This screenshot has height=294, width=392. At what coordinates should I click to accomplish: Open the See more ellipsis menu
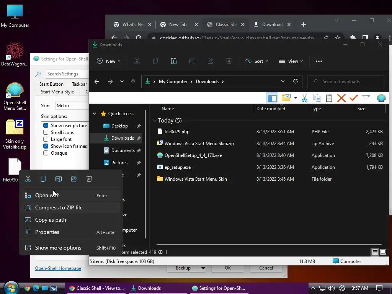click(319, 61)
